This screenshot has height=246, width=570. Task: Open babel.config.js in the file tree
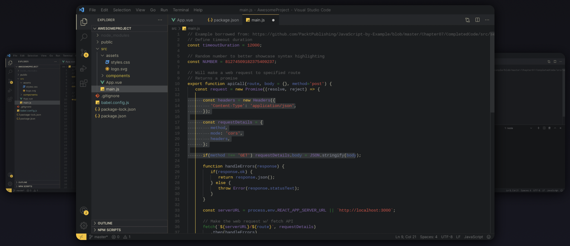[x=129, y=102]
